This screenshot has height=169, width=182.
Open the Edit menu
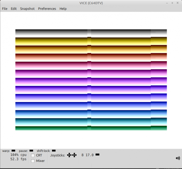[14, 9]
